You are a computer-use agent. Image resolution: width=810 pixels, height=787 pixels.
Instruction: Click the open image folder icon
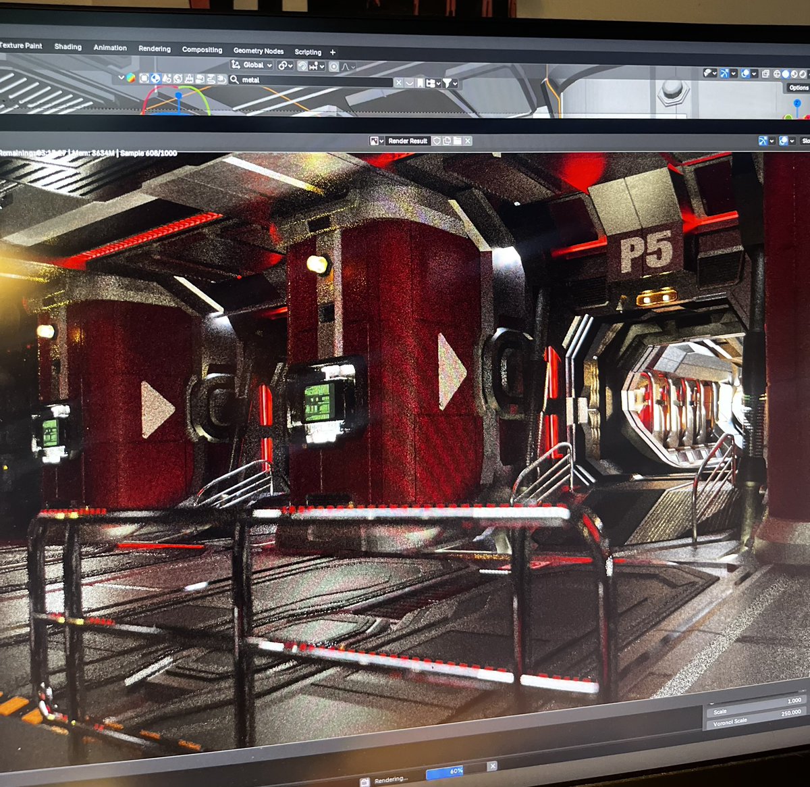pyautogui.click(x=457, y=141)
